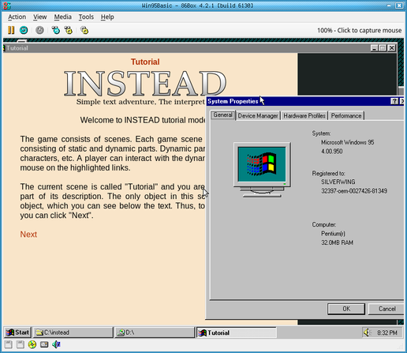The image size is (407, 353).
Task: Click the question mark help button in System Properties
Action: (x=394, y=101)
